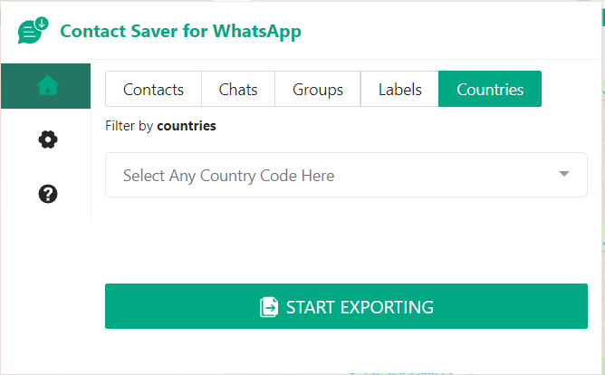Switch to the Chats tab
The height and width of the screenshot is (375, 605).
pyautogui.click(x=238, y=90)
